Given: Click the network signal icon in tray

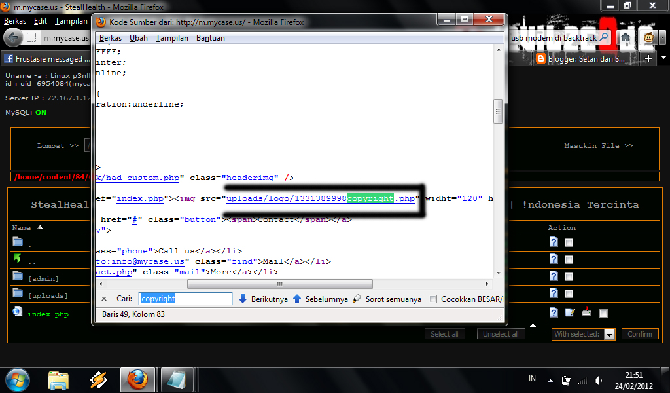Looking at the screenshot, I should (x=582, y=381).
